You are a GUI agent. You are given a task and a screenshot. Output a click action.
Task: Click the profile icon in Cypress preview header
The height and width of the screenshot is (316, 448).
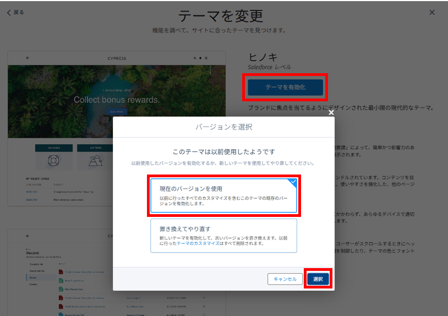coord(206,57)
